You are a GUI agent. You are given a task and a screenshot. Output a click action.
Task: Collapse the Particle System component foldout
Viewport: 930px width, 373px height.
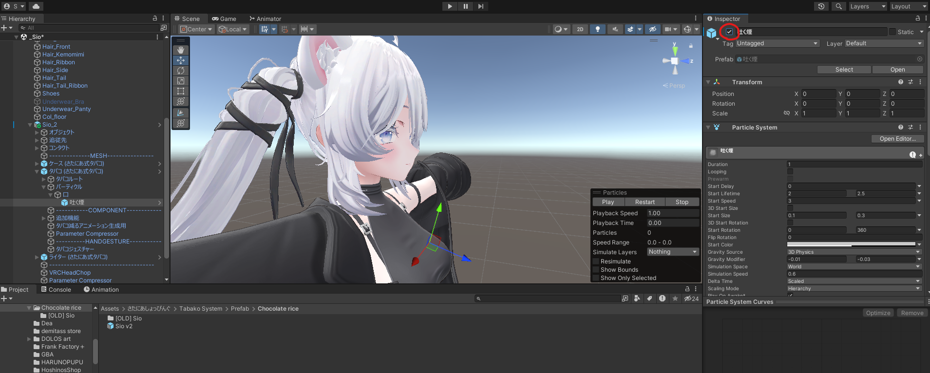point(708,128)
